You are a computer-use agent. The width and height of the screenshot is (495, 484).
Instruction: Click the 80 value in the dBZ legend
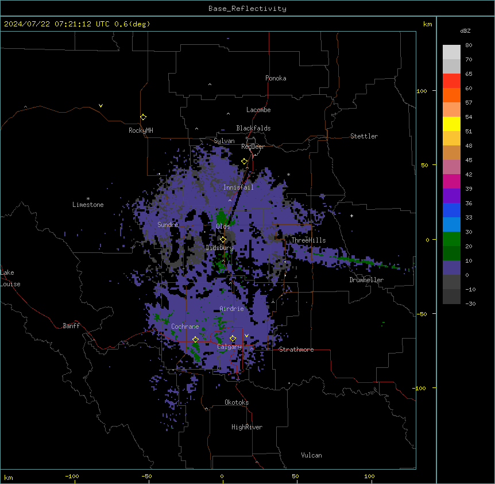(469, 45)
